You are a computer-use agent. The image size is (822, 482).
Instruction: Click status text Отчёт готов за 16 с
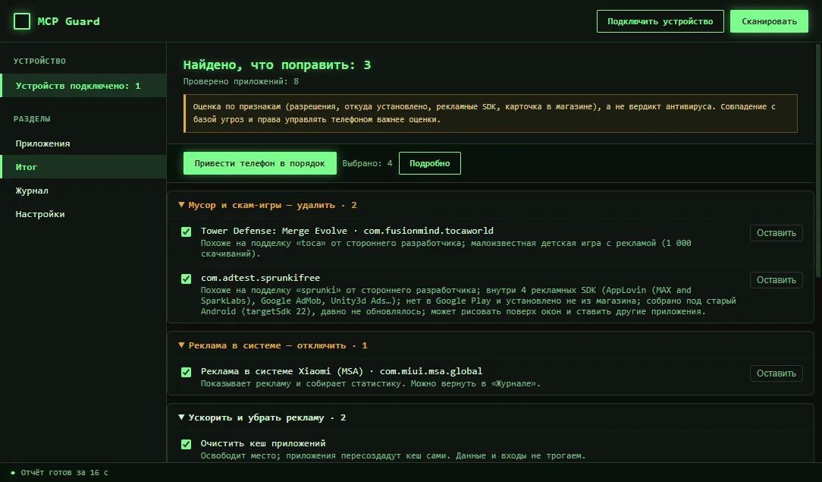point(64,473)
